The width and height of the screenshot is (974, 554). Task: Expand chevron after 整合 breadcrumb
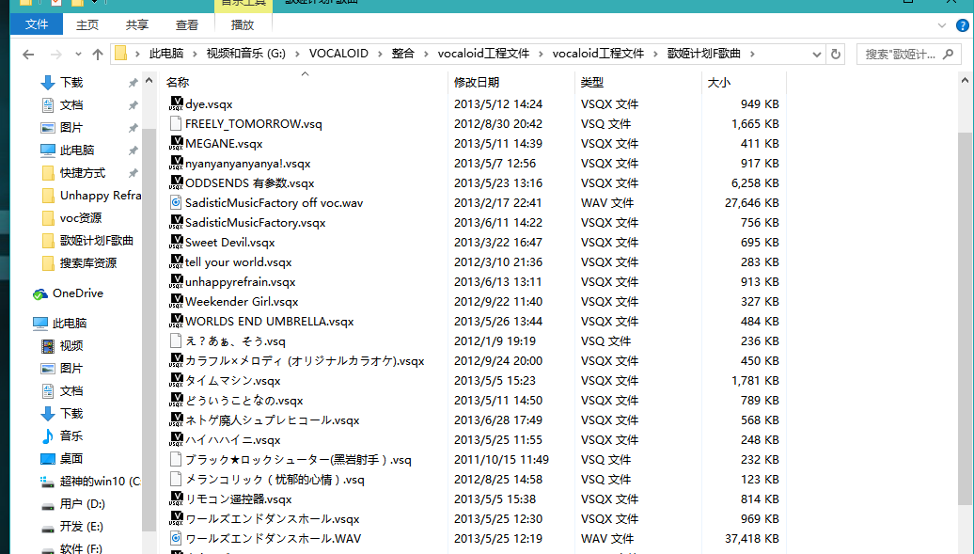click(x=426, y=55)
